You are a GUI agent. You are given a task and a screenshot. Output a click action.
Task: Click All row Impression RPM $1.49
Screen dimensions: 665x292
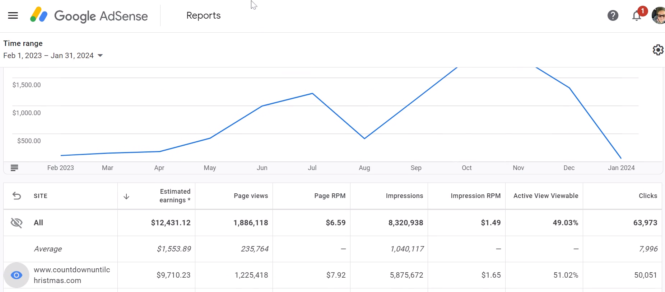(x=490, y=223)
